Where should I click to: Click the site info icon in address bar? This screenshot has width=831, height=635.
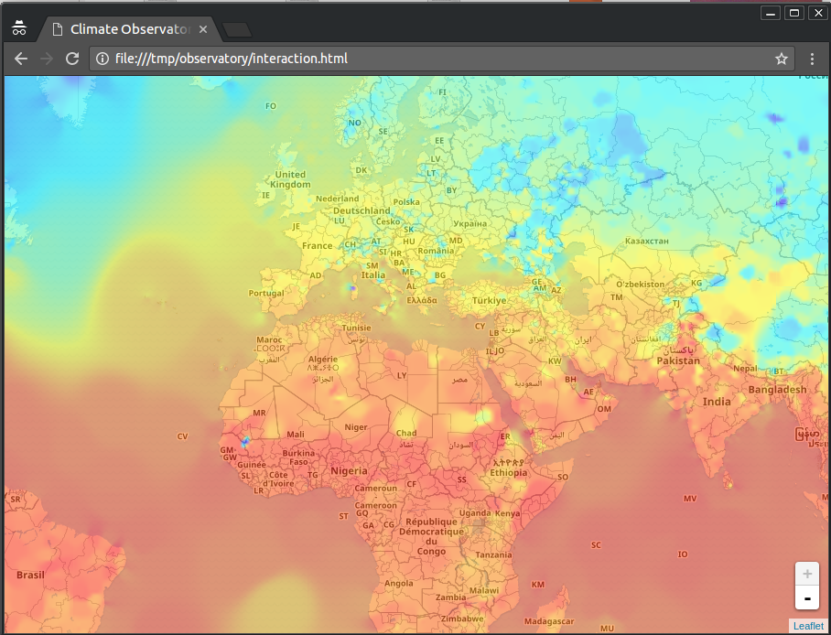103,59
